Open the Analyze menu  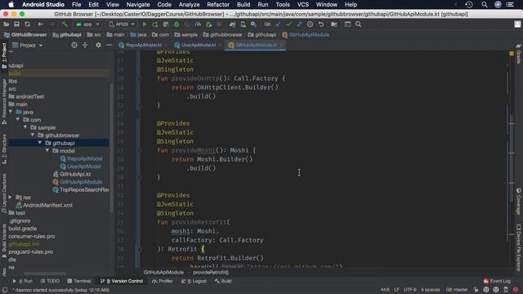[189, 5]
